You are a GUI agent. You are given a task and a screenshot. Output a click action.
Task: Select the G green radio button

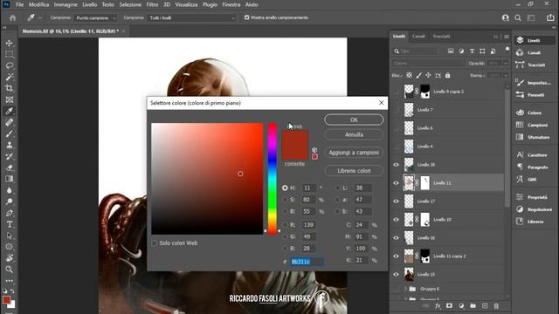click(285, 236)
